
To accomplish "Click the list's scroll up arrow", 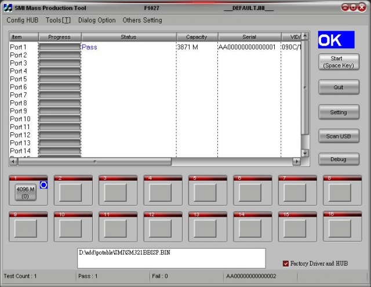I will pos(305,36).
